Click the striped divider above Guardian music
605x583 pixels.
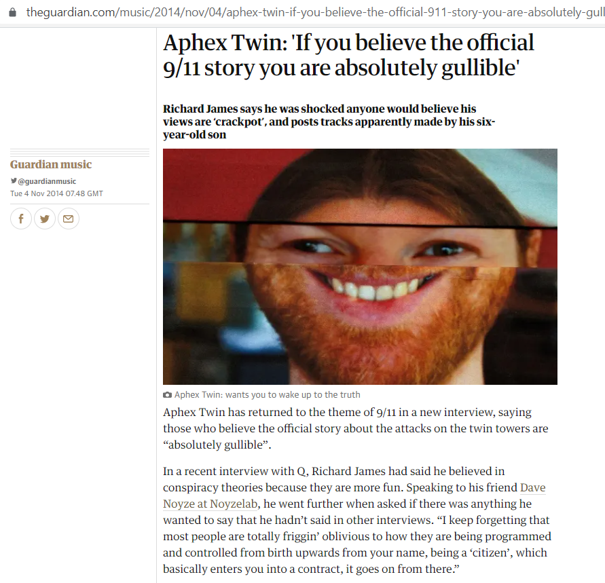[x=80, y=152]
